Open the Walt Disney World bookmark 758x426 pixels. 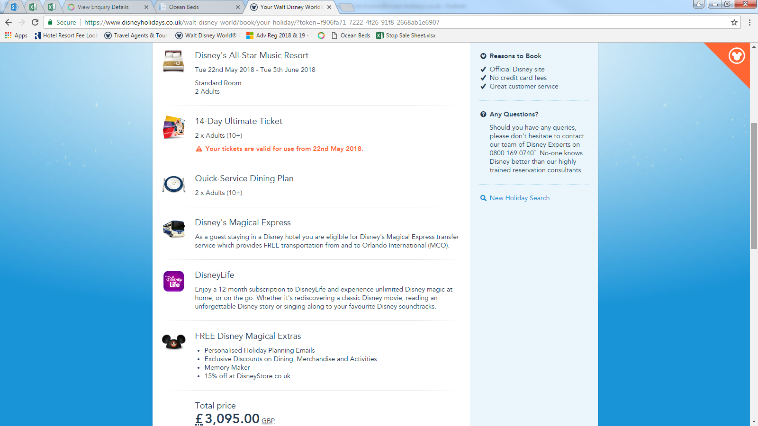click(x=207, y=35)
